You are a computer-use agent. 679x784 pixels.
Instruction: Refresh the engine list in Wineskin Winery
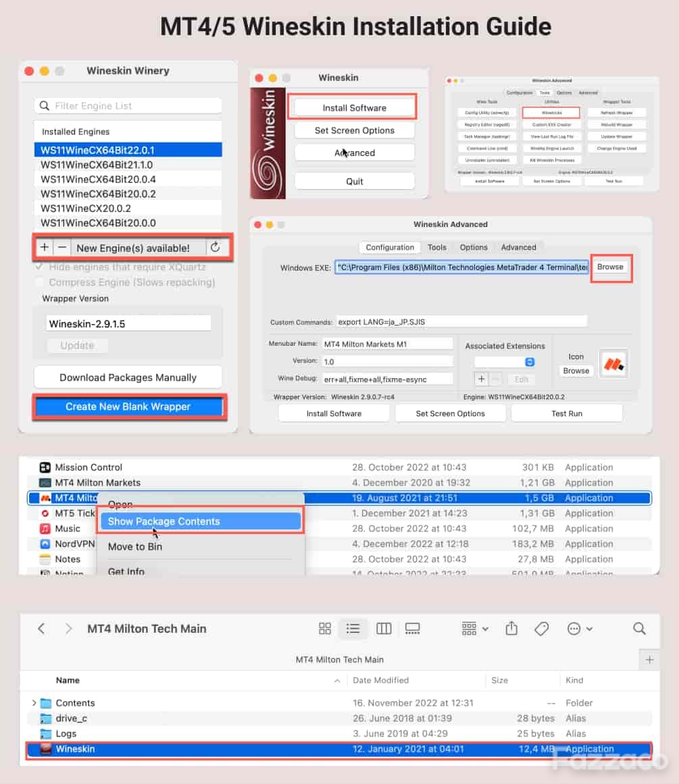pyautogui.click(x=215, y=247)
